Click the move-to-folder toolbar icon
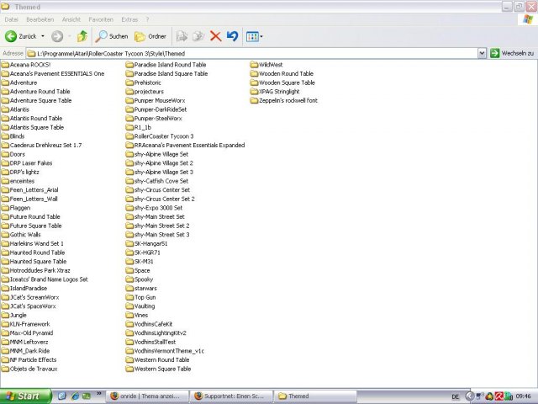This screenshot has width=538, height=404. click(x=182, y=36)
